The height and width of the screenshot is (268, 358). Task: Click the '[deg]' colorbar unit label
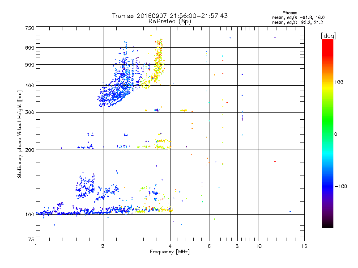[328, 36]
